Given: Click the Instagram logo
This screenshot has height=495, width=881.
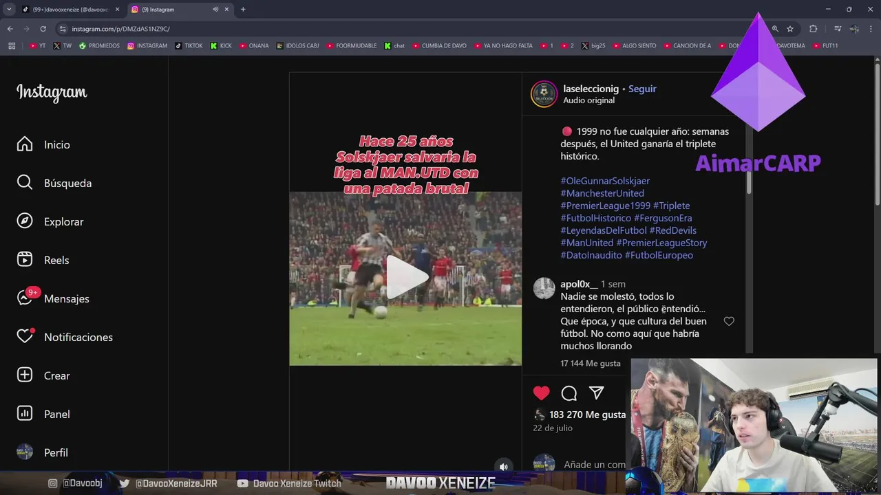Looking at the screenshot, I should 52,92.
